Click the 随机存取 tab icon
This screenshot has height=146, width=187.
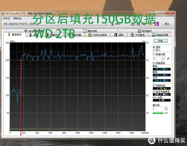[85, 31]
